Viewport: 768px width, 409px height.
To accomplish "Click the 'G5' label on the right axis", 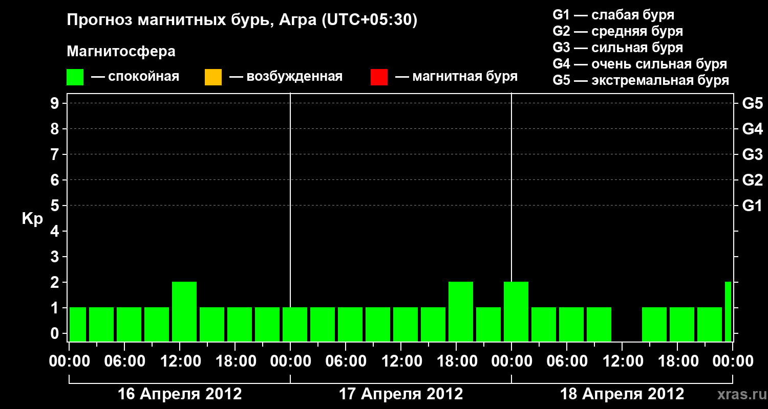I will [752, 103].
